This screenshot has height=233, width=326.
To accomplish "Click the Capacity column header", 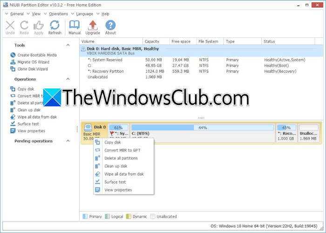I will tap(156, 41).
